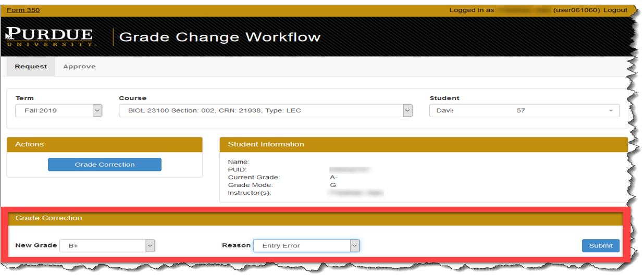The width and height of the screenshot is (644, 275).
Task: Click the Grade Change Workflow page title
Action: pos(219,37)
